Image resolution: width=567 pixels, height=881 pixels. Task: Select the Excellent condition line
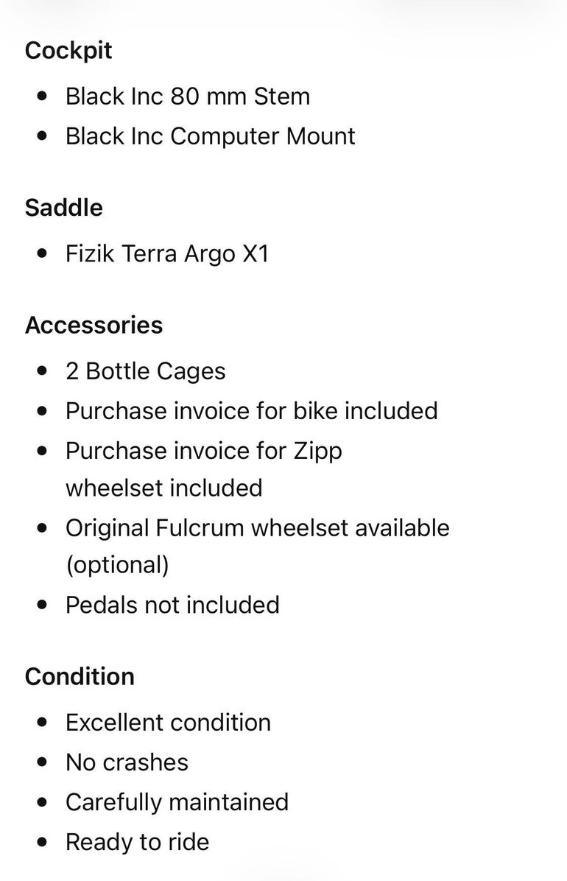pyautogui.click(x=168, y=723)
